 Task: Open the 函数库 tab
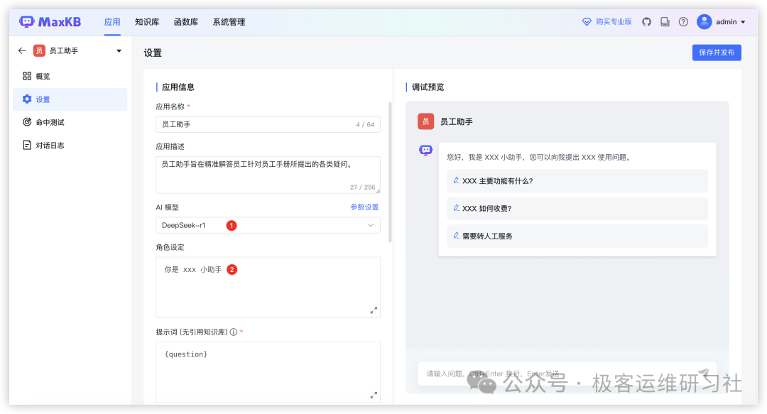185,22
